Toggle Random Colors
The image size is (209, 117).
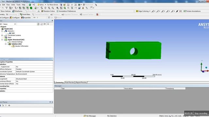[x=48, y=11]
